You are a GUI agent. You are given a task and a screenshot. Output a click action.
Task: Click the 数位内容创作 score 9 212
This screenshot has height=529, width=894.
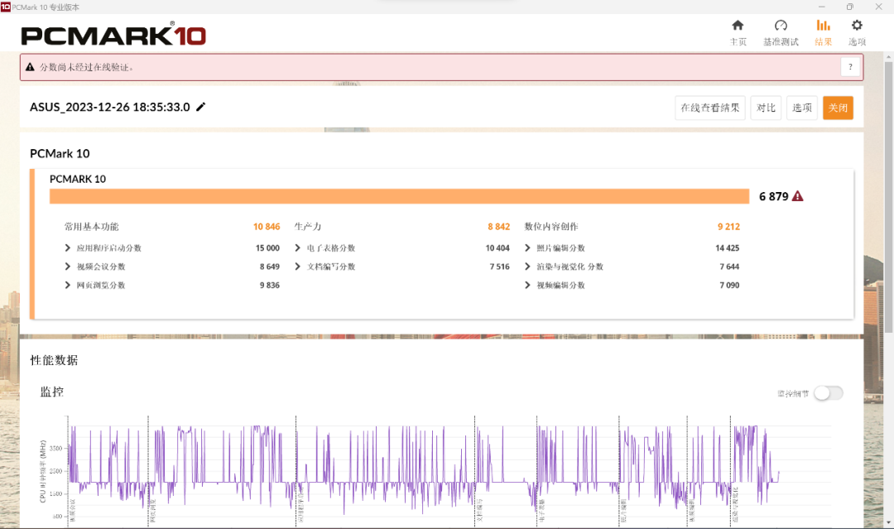[x=728, y=226]
